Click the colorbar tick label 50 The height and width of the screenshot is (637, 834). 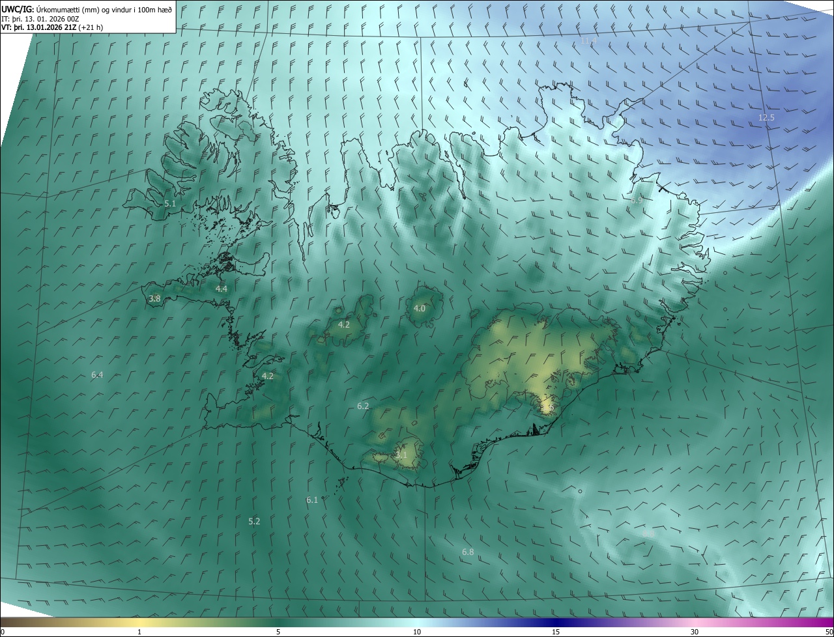tap(829, 632)
